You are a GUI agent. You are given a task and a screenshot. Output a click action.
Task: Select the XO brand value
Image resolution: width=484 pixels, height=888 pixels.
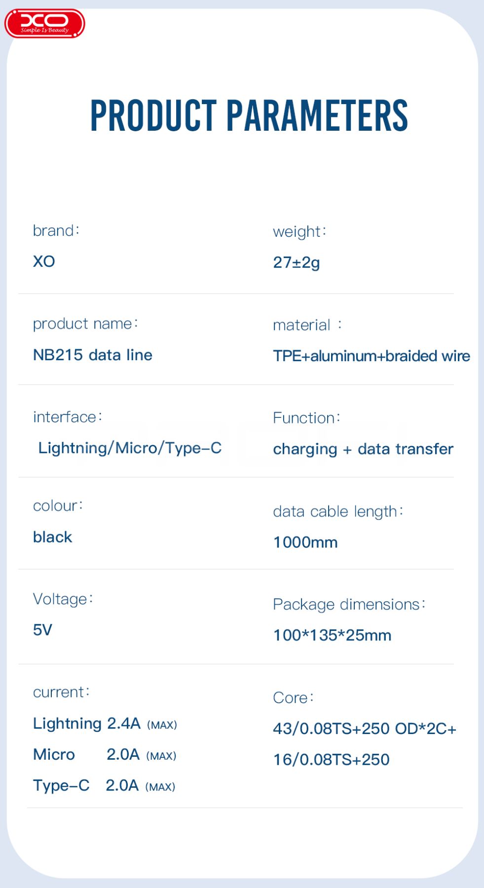pos(44,261)
